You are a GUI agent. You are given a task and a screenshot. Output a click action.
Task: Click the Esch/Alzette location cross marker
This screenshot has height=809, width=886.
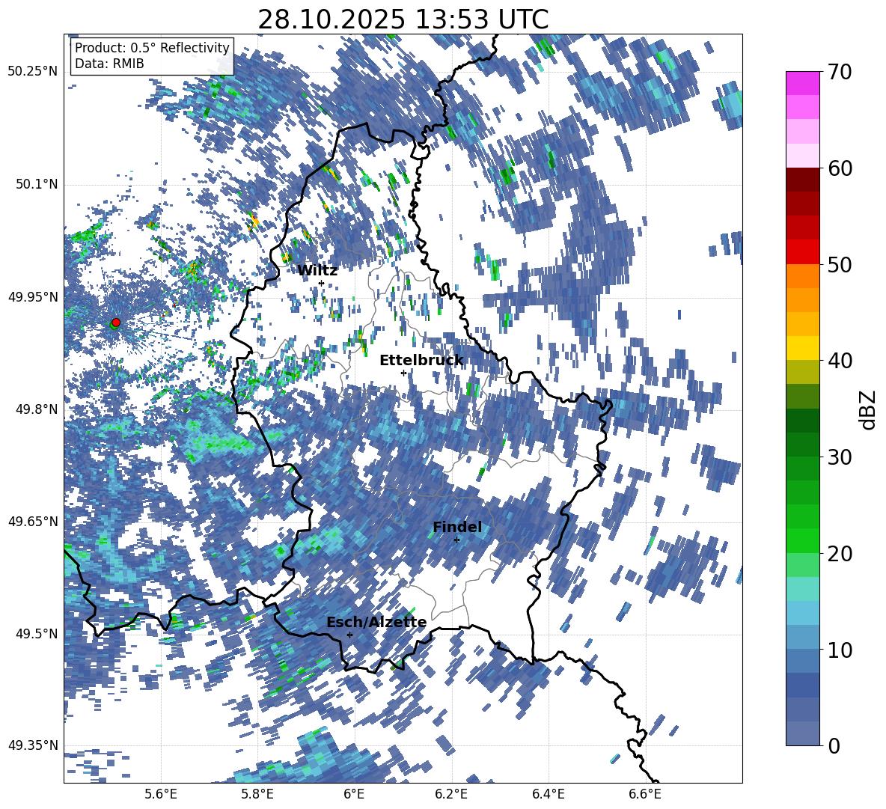(x=349, y=635)
